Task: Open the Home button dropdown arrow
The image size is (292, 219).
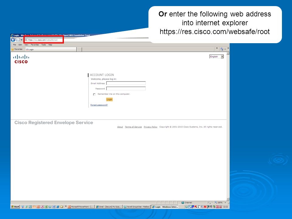Action: (x=225, y=49)
